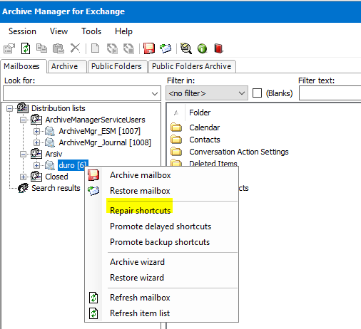Click the red floppy Archive toolbar icon
361x329 pixels.
[149, 48]
